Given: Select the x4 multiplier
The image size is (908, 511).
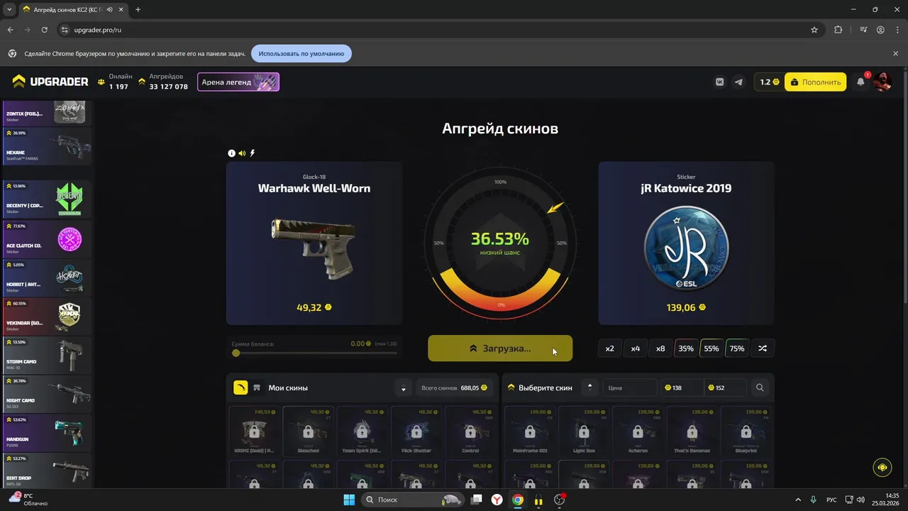Looking at the screenshot, I should [x=636, y=348].
